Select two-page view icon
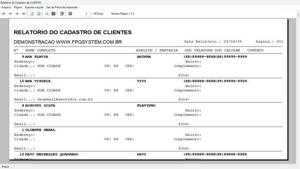This screenshot has height=169, width=300. click(x=38, y=14)
